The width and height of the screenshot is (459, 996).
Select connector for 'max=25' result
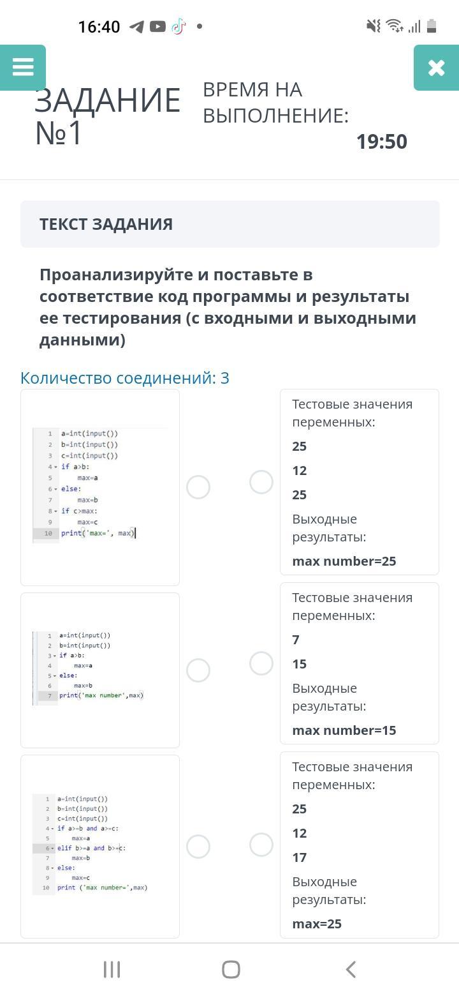(261, 845)
